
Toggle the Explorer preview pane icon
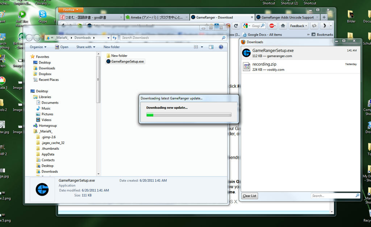tap(211, 47)
